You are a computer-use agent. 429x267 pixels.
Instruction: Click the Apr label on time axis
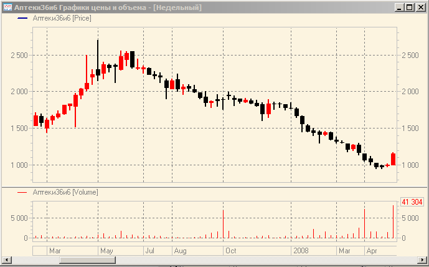point(372,251)
